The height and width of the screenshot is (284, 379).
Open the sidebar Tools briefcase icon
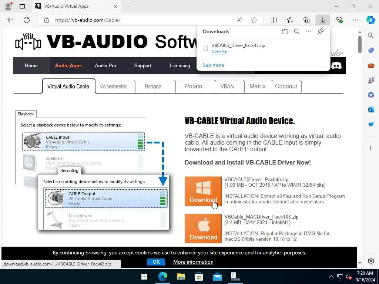371,65
